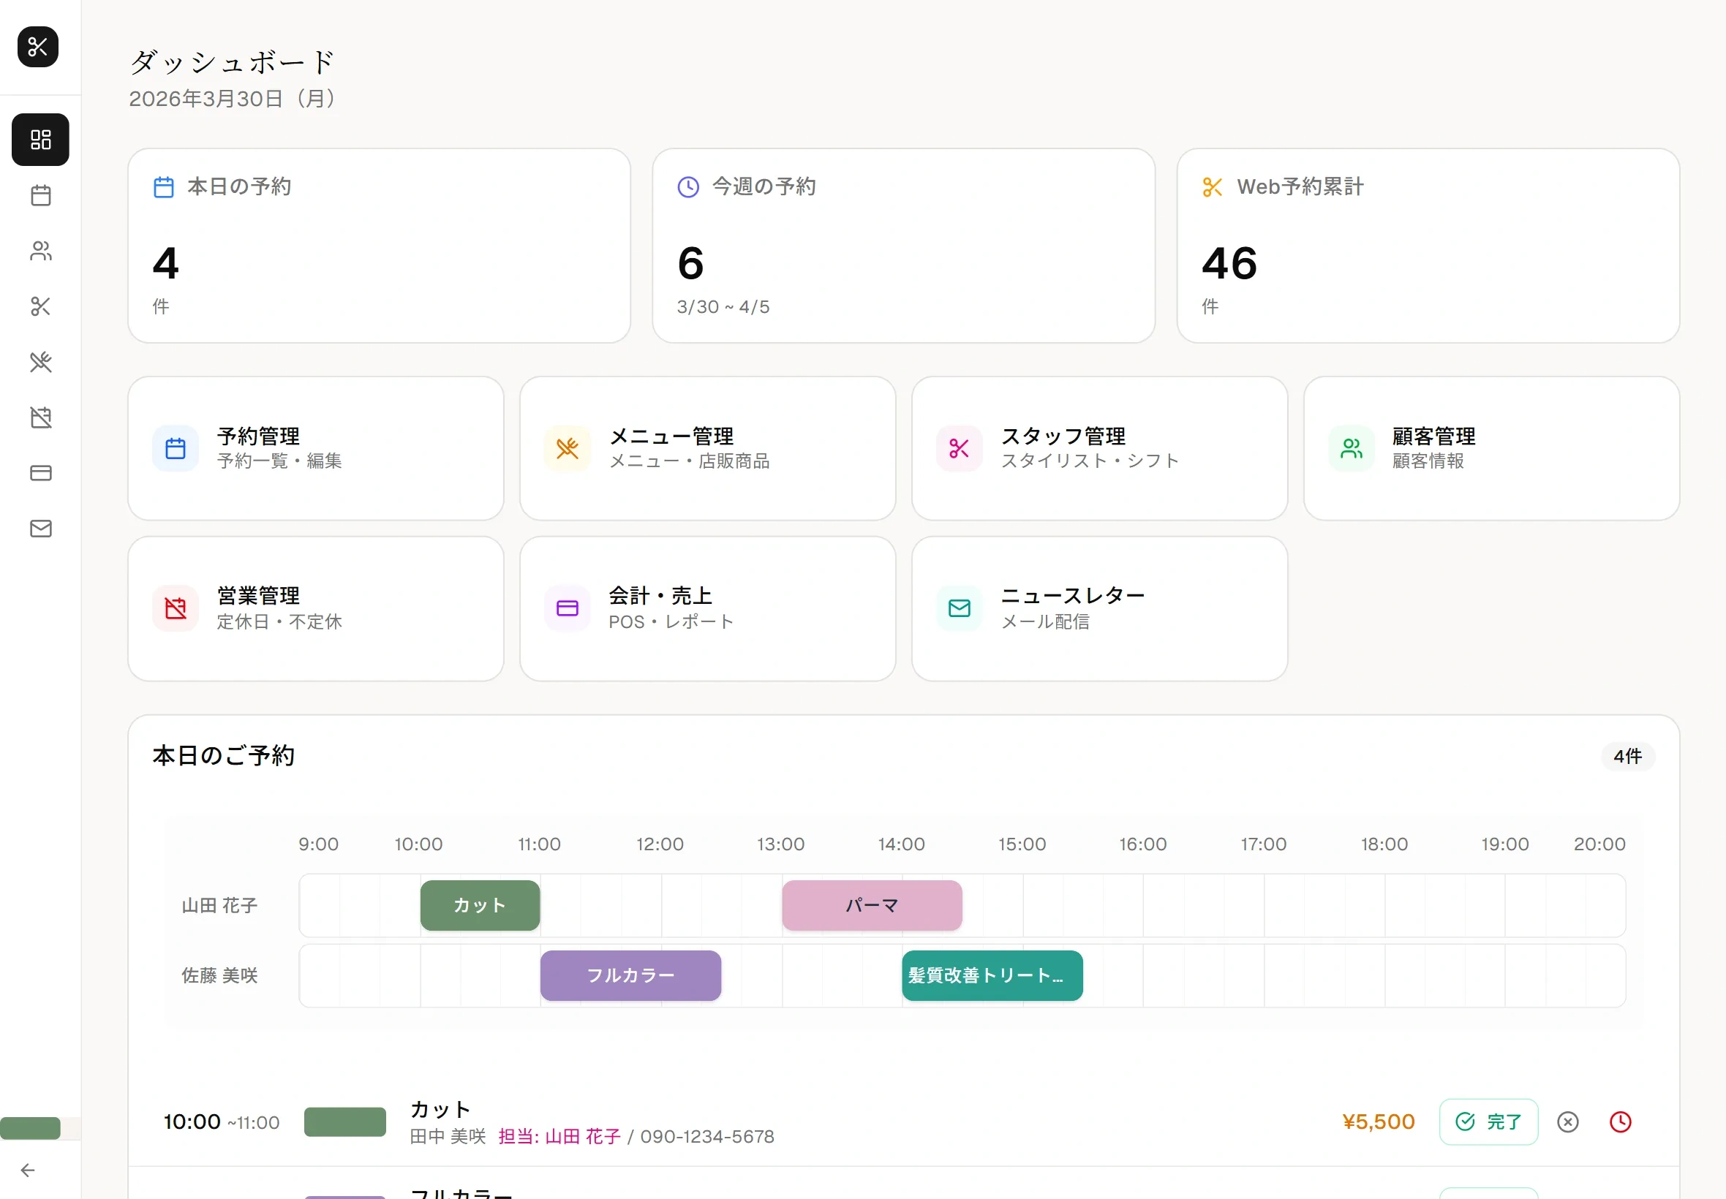Click the cancel circle icon on the カット reservation
Viewport: 1726px width, 1199px height.
click(1567, 1122)
